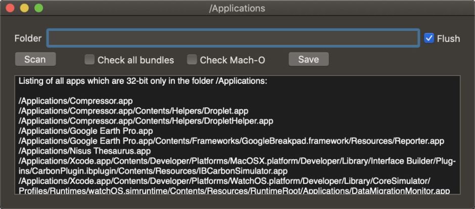The width and height of the screenshot is (475, 209).
Task: Select the Nisus Thesaurus.app entry
Action: click(84, 151)
